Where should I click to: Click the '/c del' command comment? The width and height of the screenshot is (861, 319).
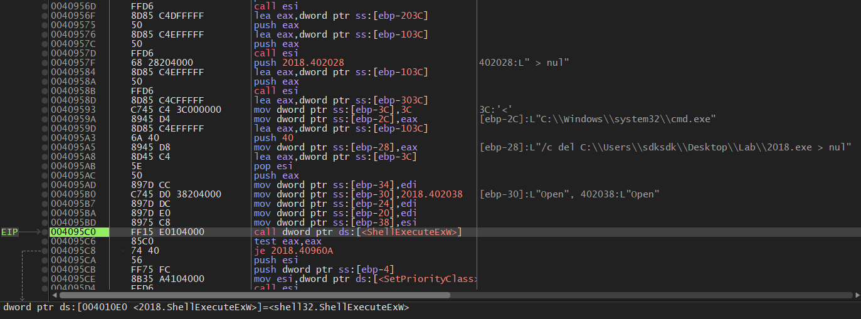[665, 147]
